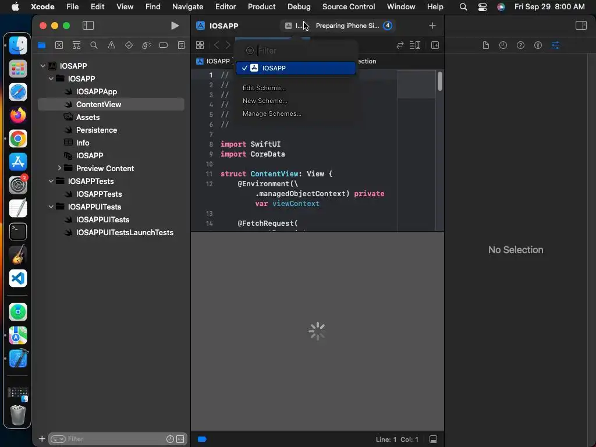Screen dimensions: 596x447
Task: Open the Debug navigator
Action: click(146, 45)
